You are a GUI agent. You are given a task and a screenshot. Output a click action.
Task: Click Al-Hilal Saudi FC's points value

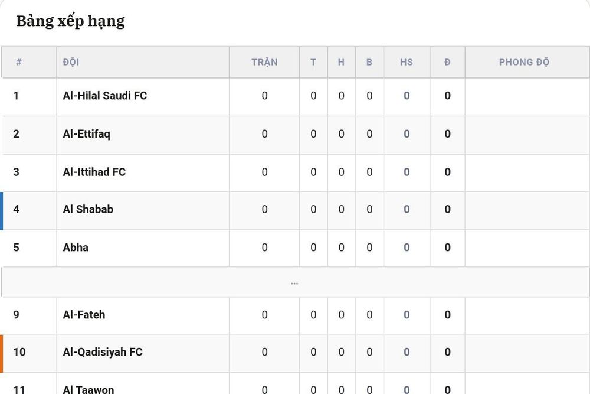447,96
